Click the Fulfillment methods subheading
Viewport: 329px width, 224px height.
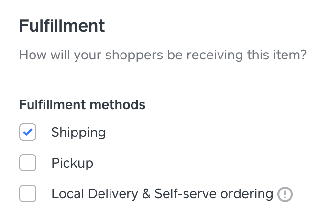point(82,104)
